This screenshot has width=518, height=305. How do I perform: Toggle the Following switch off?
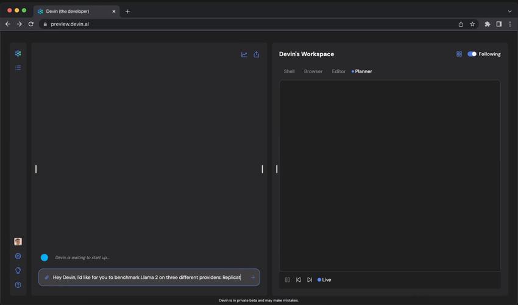tap(472, 54)
